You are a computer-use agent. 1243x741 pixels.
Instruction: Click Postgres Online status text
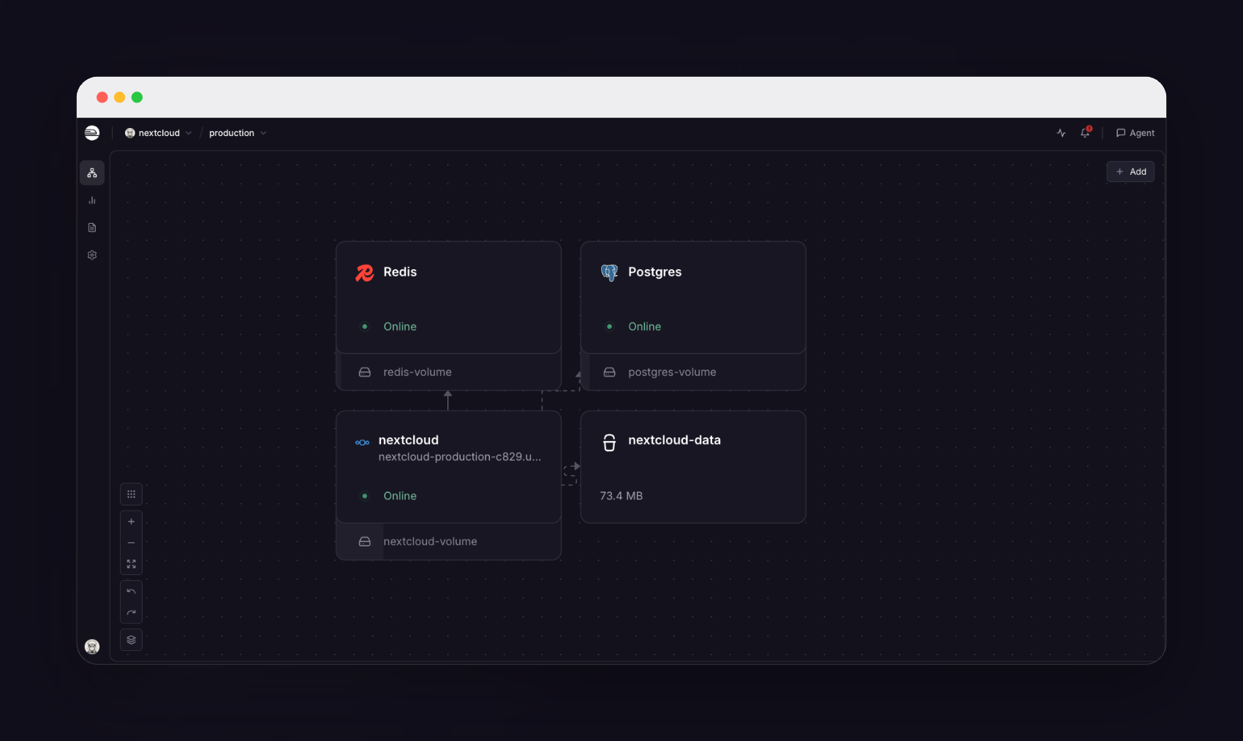644,327
